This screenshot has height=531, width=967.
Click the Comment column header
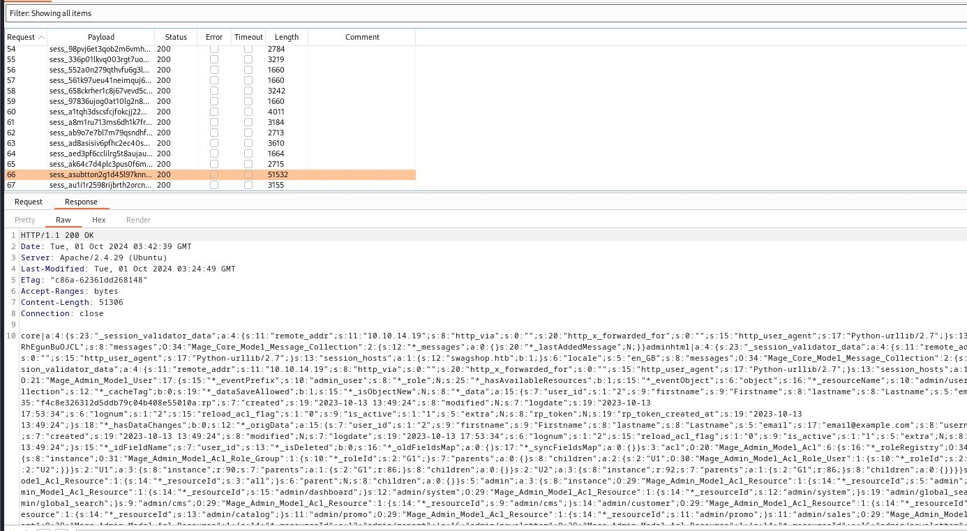362,37
